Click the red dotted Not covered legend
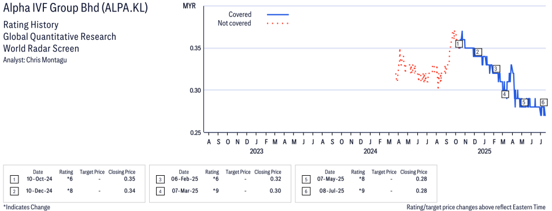Viewport: 552px width, 211px height. tap(278, 23)
